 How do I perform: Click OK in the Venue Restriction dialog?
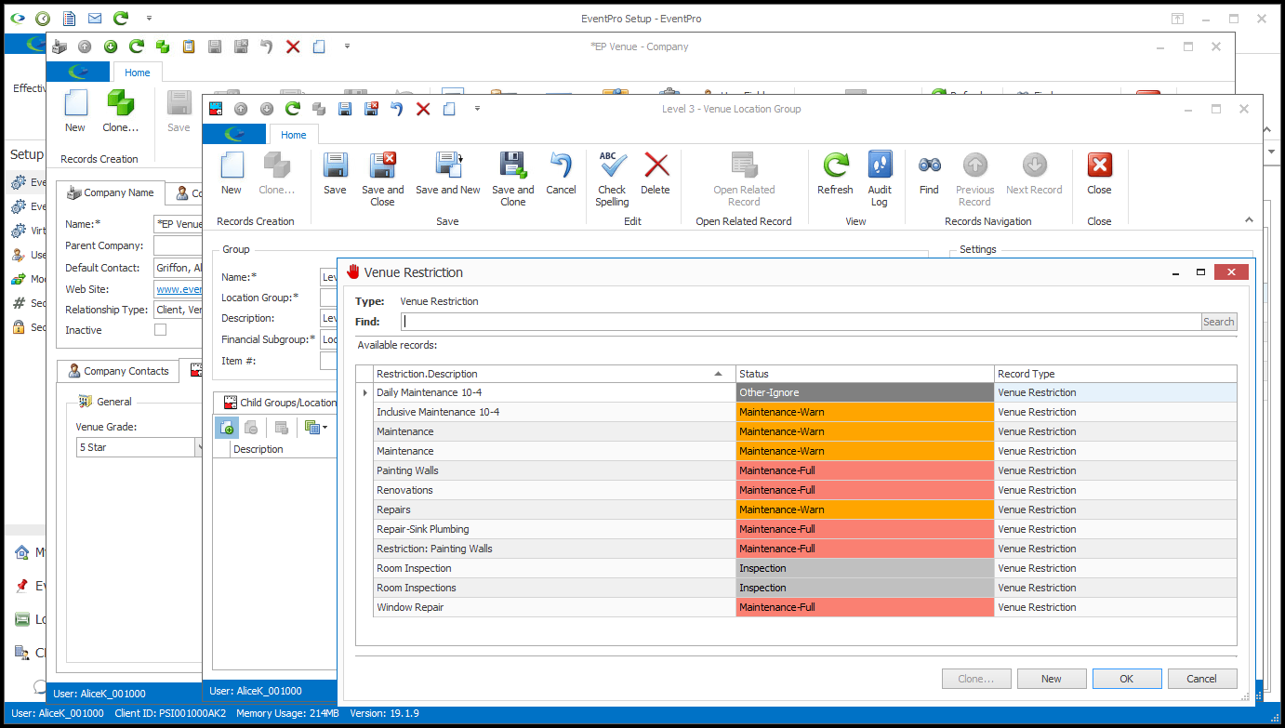[x=1127, y=679]
